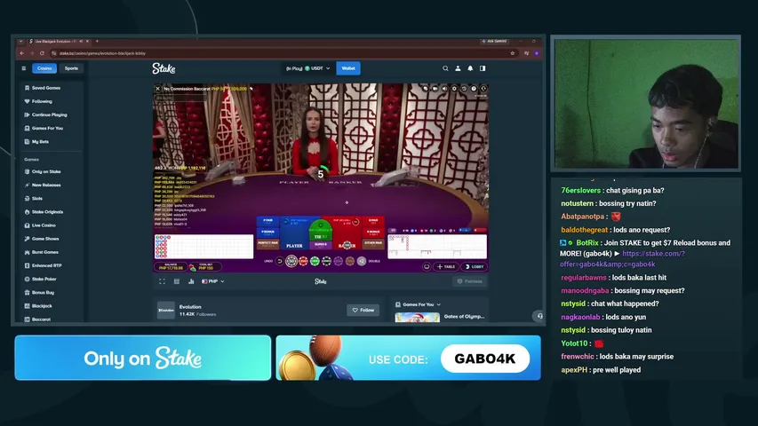Click the LOBBY button
758x426 pixels.
pos(474,266)
